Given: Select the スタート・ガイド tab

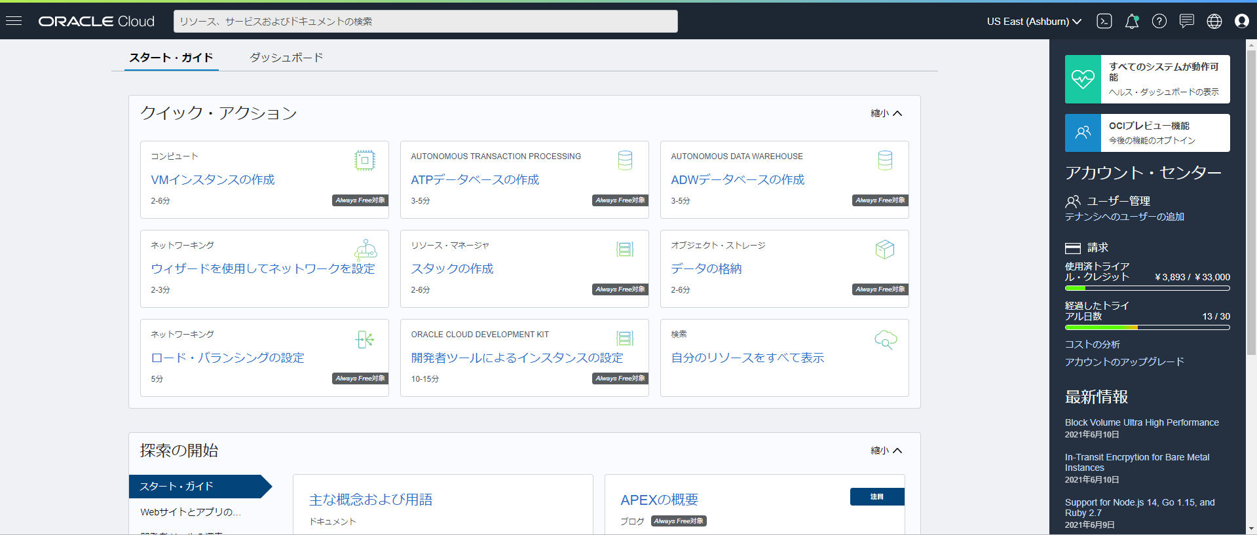Looking at the screenshot, I should coord(171,58).
